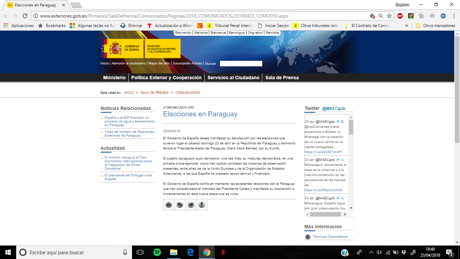Image resolution: width=460 pixels, height=259 pixels.
Task: Open the Mapa del sitio link
Action: point(159,63)
